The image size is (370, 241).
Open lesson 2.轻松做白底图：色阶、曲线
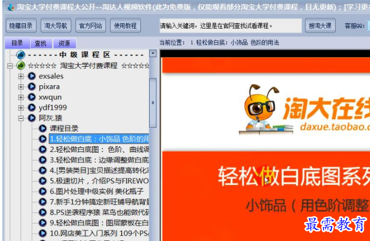100,149
